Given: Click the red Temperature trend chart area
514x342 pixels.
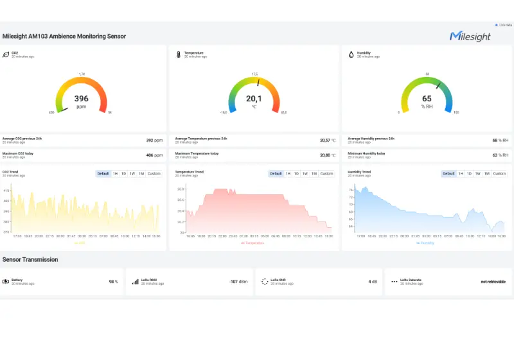Looking at the screenshot, I should (259, 209).
